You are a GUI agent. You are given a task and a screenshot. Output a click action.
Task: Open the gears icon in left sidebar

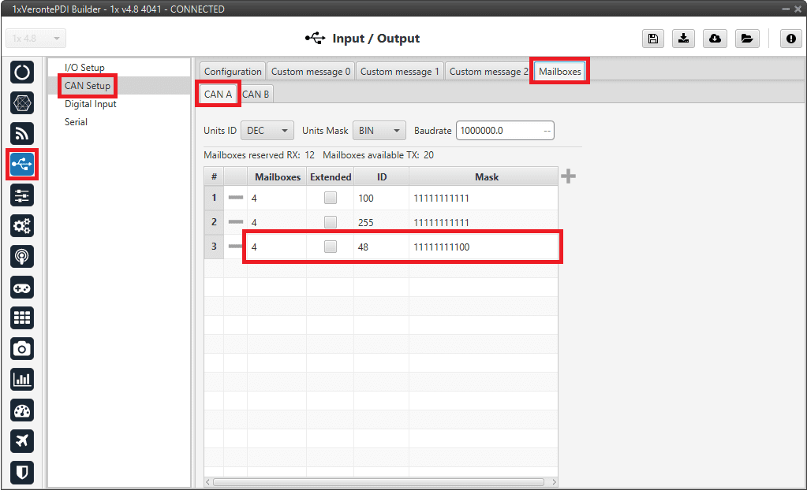(x=22, y=226)
